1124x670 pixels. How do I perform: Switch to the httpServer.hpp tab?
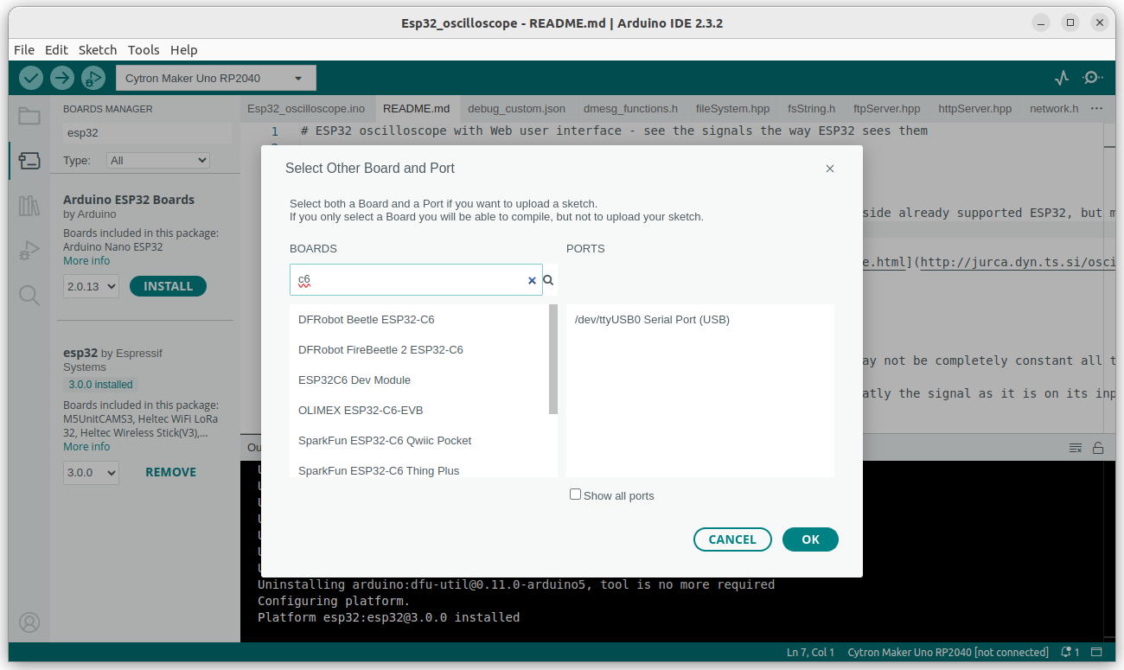pos(974,109)
